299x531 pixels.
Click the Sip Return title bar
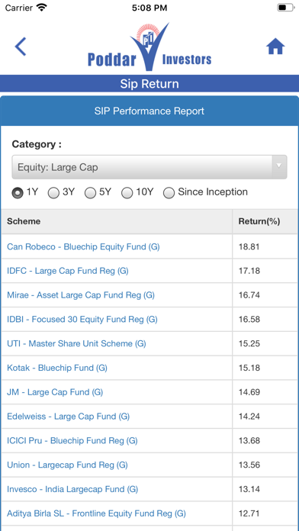[x=149, y=84]
